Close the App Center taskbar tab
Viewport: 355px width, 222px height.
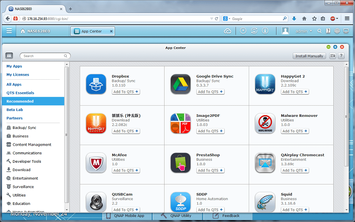(x=111, y=31)
